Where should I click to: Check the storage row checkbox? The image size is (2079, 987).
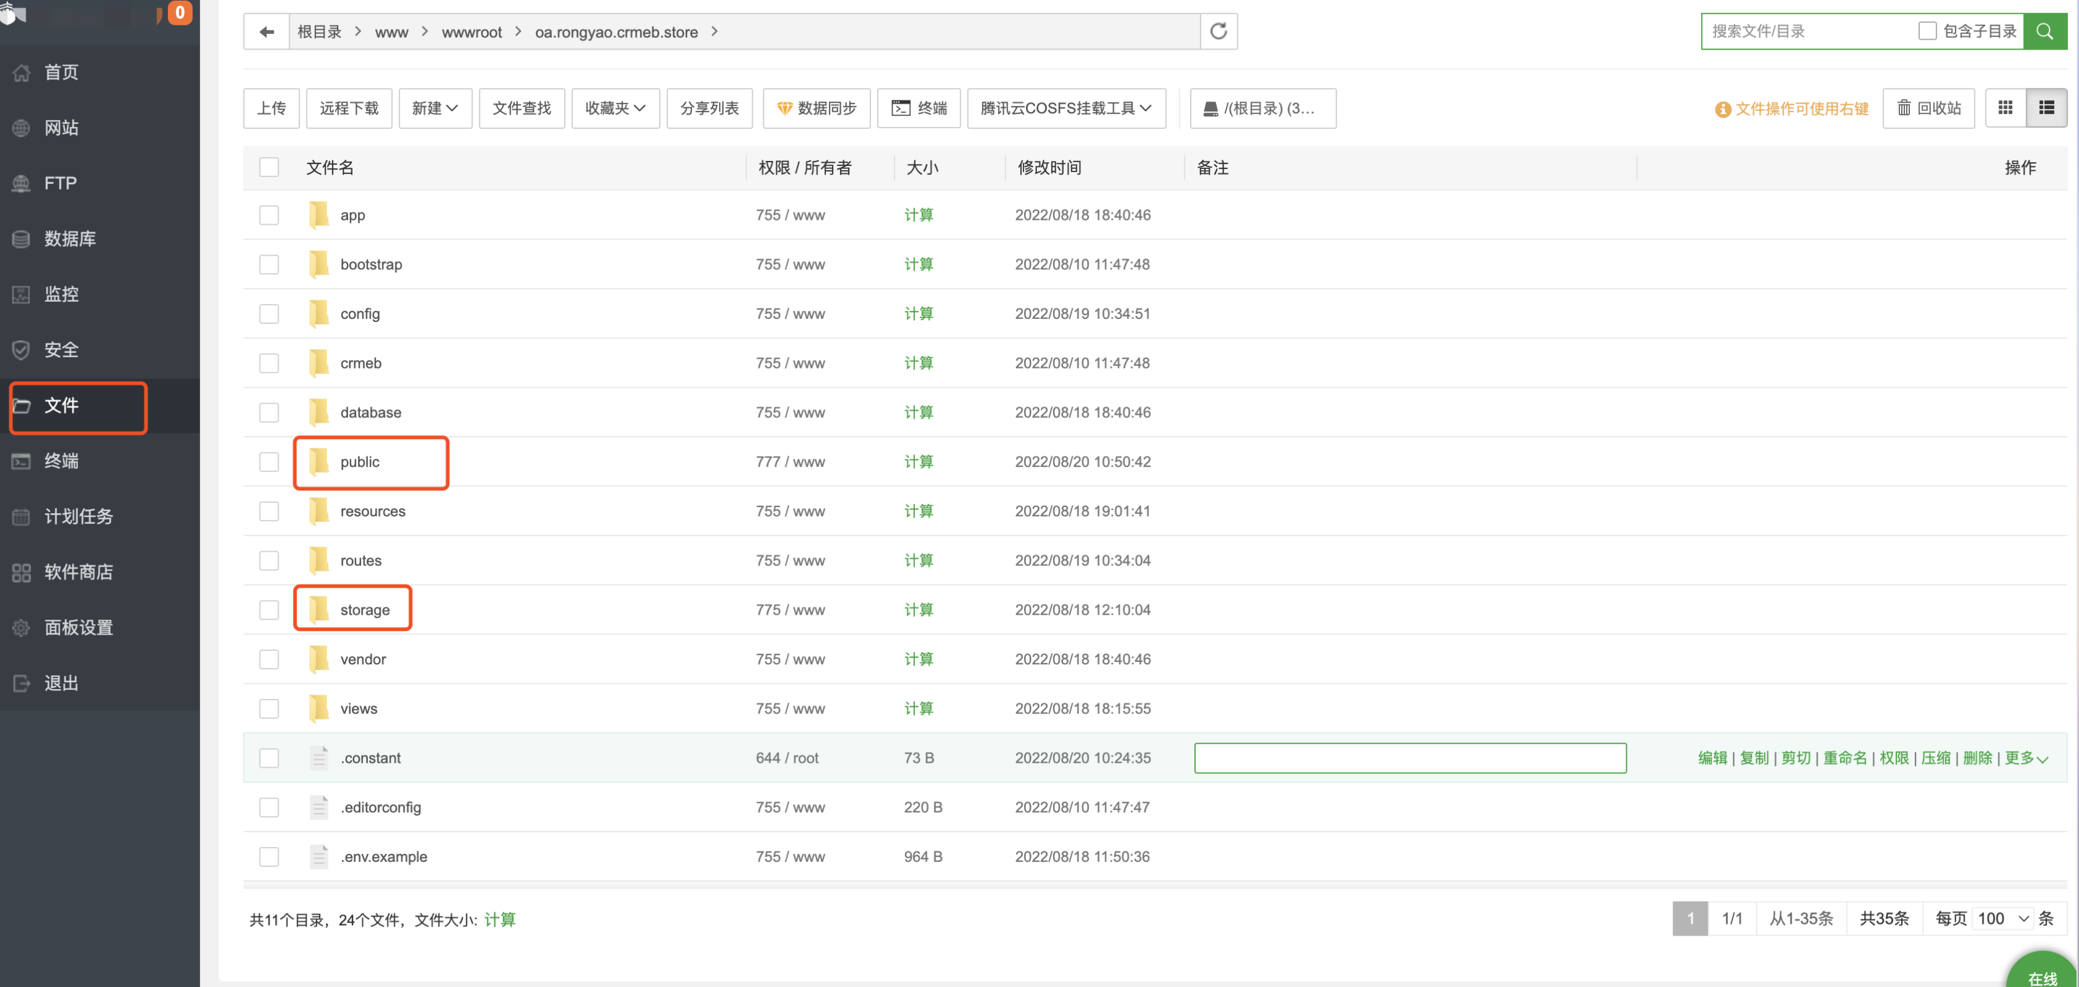point(269,610)
